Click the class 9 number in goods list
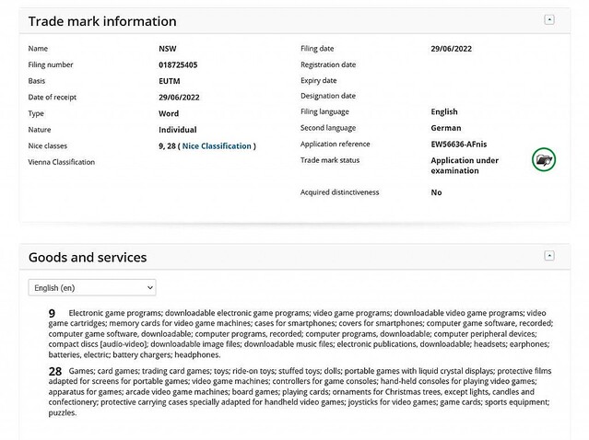The image size is (589, 440). (53, 314)
